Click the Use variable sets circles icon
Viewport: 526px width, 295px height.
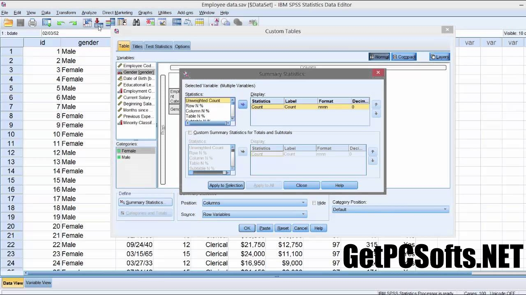(x=226, y=23)
